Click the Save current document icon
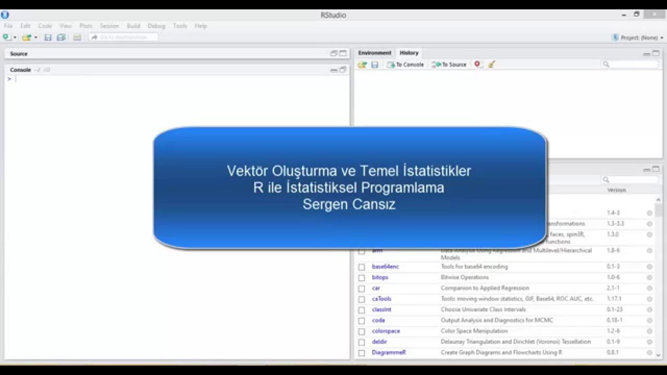Image resolution: width=667 pixels, height=375 pixels. (48, 37)
